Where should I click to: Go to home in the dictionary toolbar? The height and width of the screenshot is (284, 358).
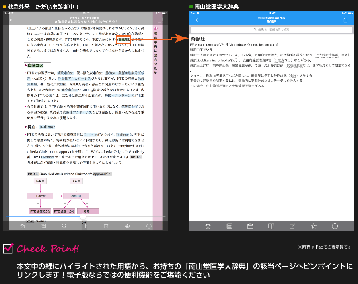point(208,226)
